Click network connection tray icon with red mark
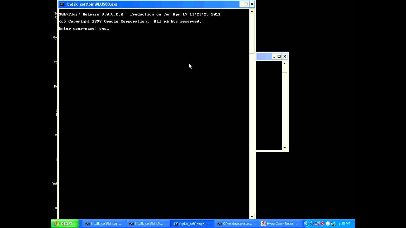Image resolution: width=406 pixels, height=228 pixels. [317, 224]
